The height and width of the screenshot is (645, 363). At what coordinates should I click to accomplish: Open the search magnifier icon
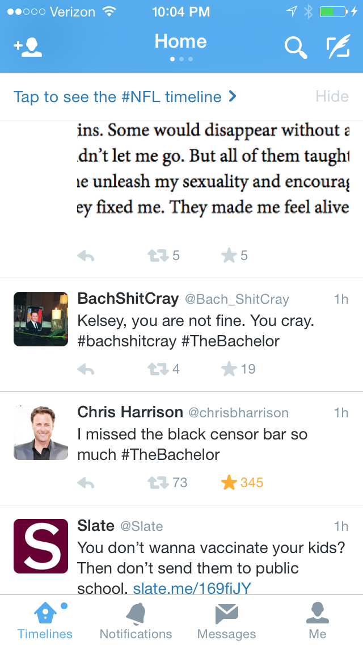click(296, 48)
